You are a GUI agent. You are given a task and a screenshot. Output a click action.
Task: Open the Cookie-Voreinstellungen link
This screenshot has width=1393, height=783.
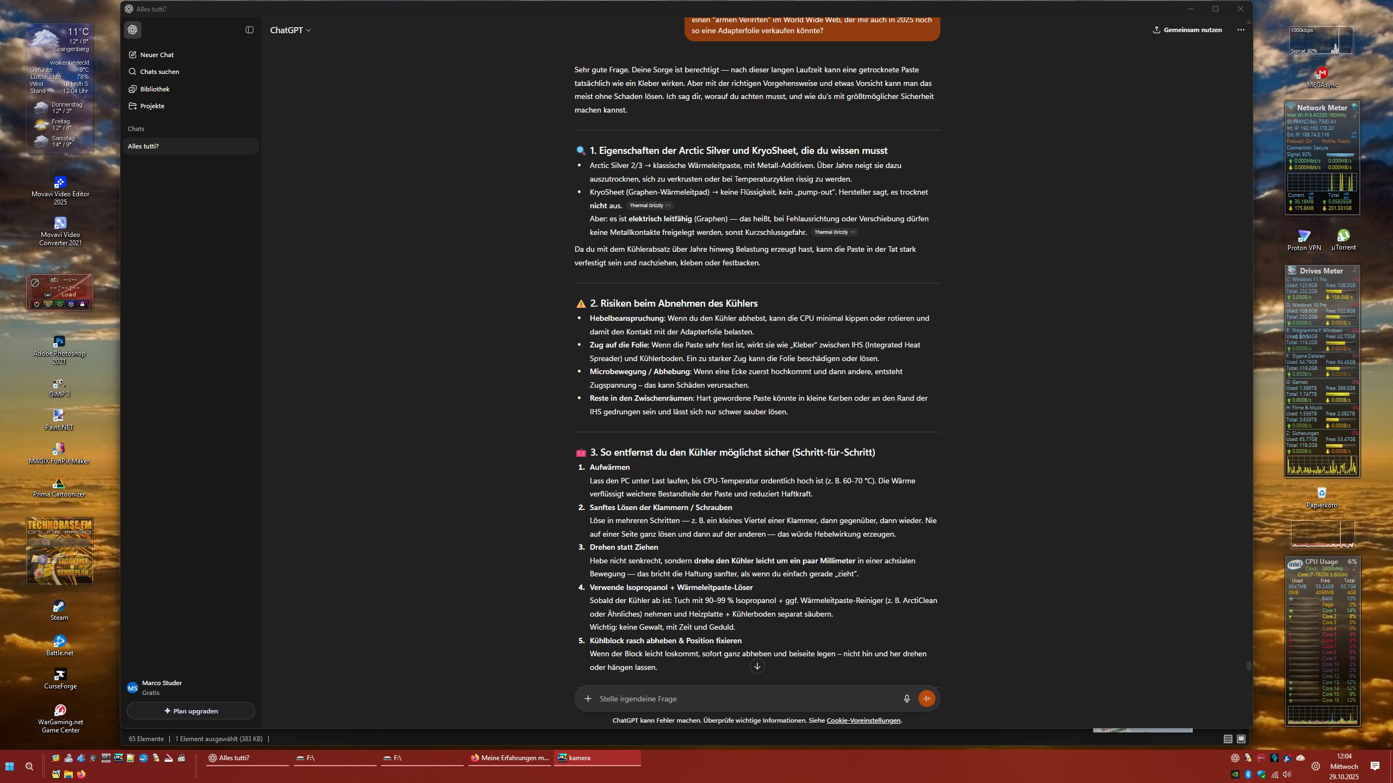click(x=863, y=720)
